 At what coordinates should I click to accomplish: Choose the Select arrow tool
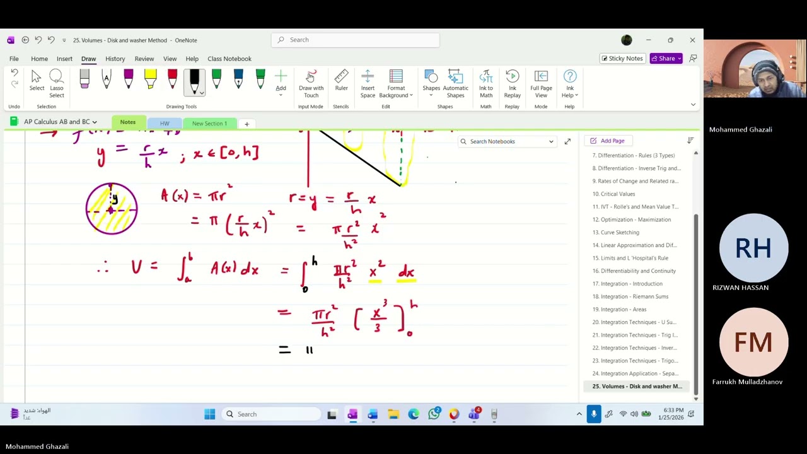37,81
